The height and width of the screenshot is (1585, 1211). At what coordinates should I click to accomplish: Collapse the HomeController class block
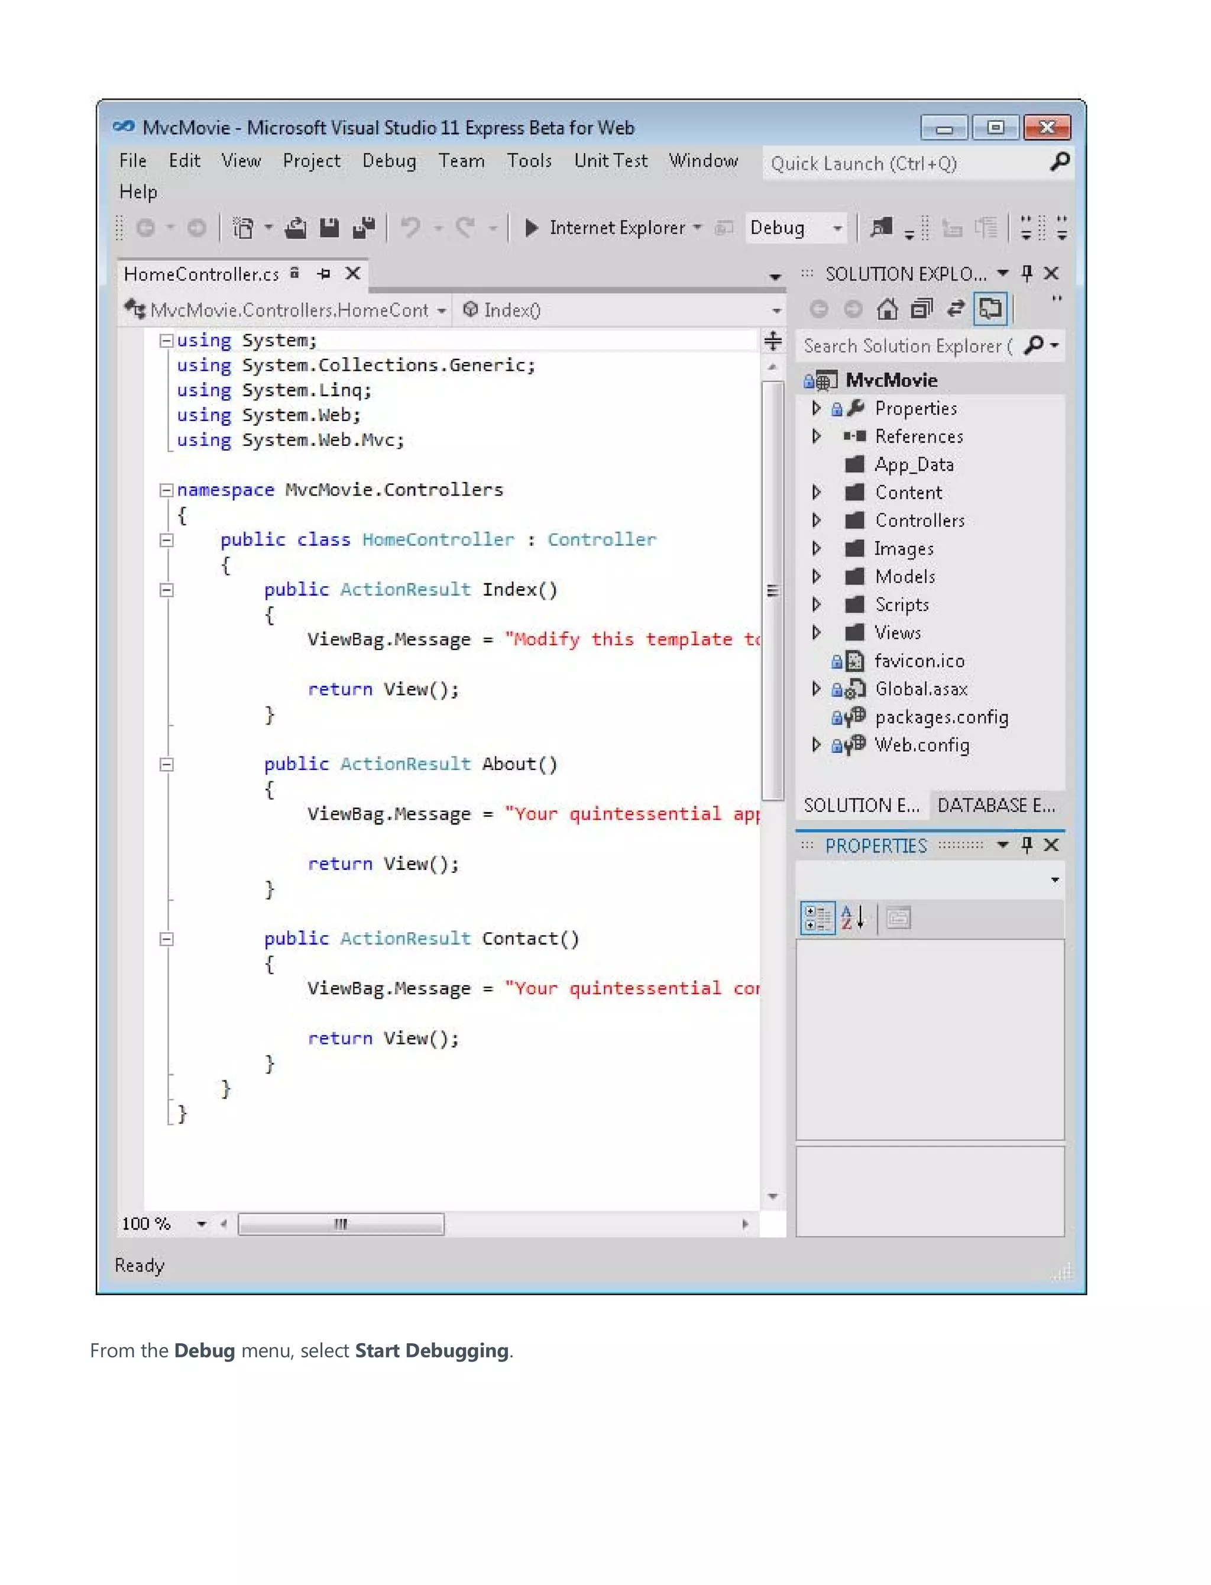click(166, 541)
